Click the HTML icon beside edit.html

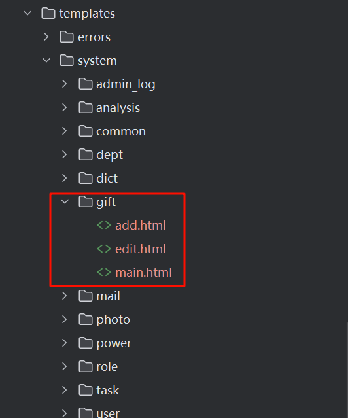[x=104, y=249]
